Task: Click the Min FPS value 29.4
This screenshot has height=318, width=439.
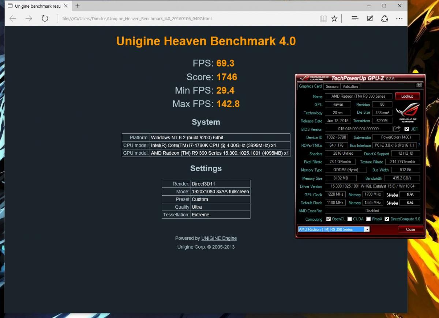Action: (225, 91)
